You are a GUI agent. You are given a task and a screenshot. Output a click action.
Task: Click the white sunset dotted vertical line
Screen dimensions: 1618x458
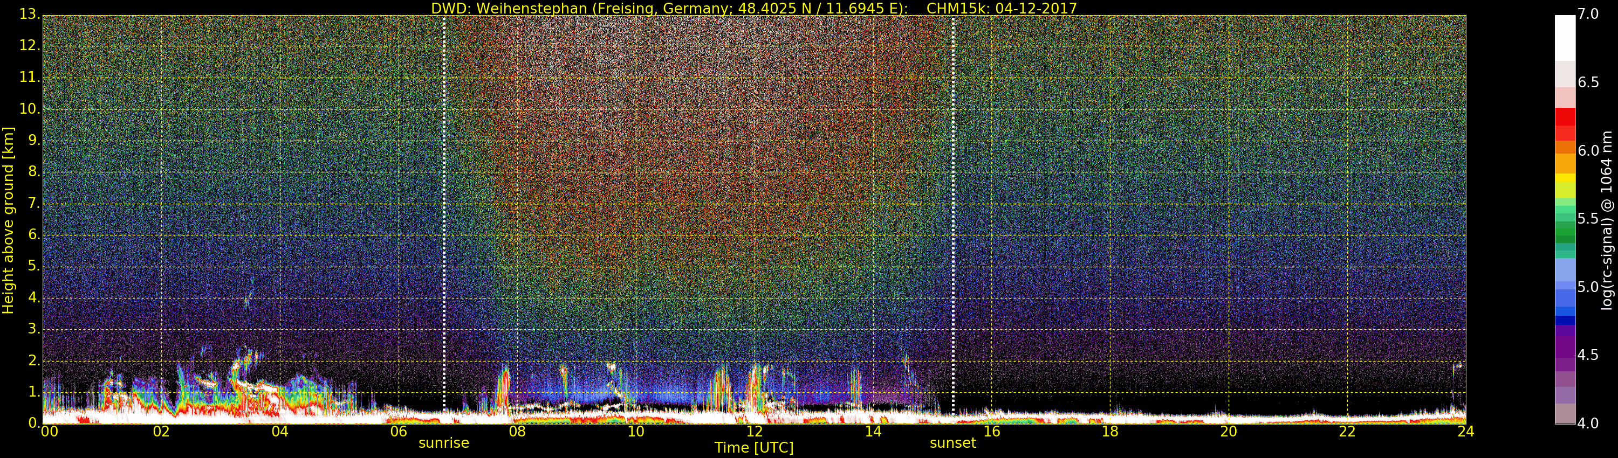[x=953, y=213]
